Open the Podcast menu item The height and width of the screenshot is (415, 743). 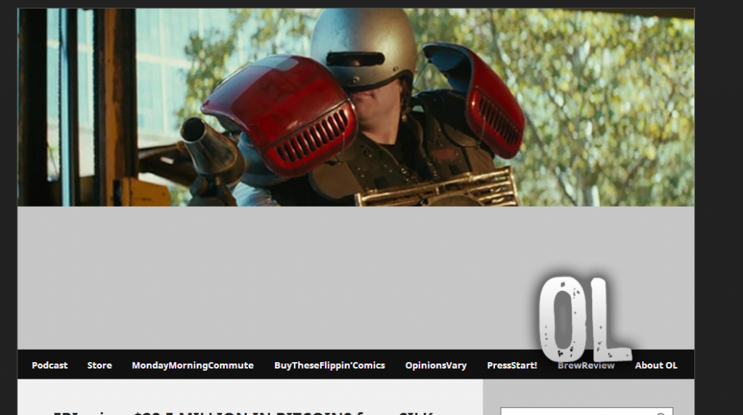[x=50, y=365]
